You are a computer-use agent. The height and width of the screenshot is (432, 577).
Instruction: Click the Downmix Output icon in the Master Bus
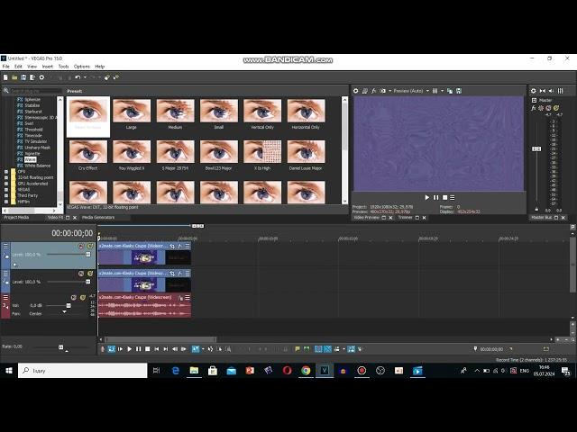tap(543, 91)
